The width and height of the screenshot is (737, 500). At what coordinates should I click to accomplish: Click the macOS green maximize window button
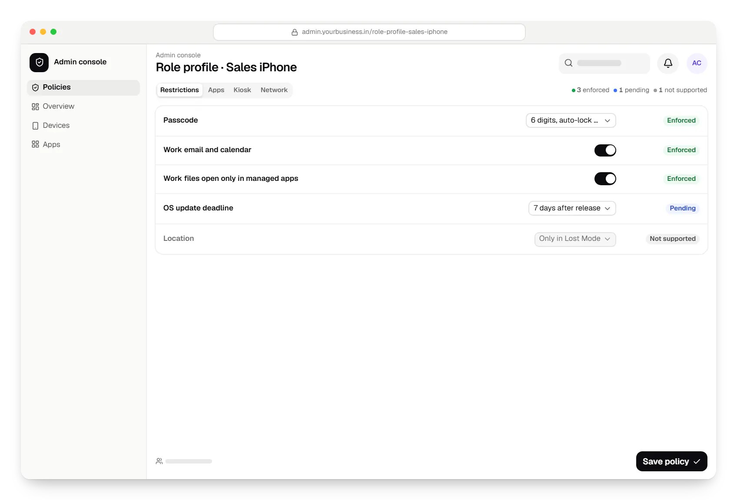click(53, 32)
